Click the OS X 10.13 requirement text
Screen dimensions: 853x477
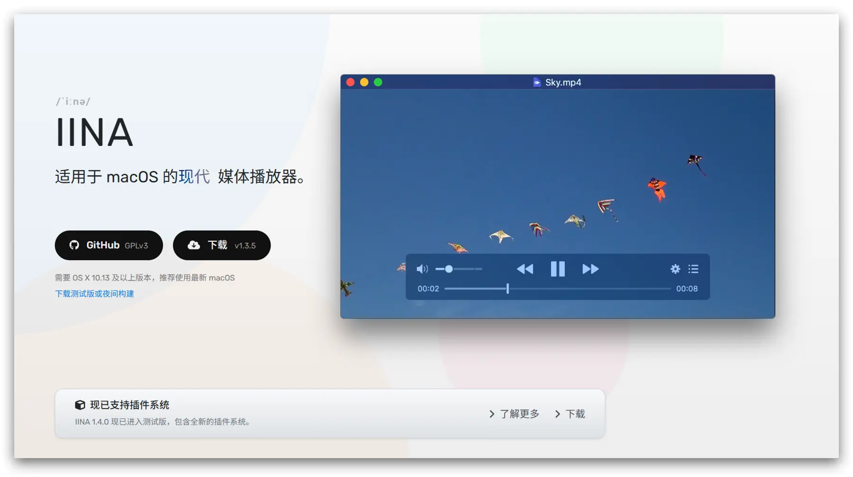click(145, 278)
